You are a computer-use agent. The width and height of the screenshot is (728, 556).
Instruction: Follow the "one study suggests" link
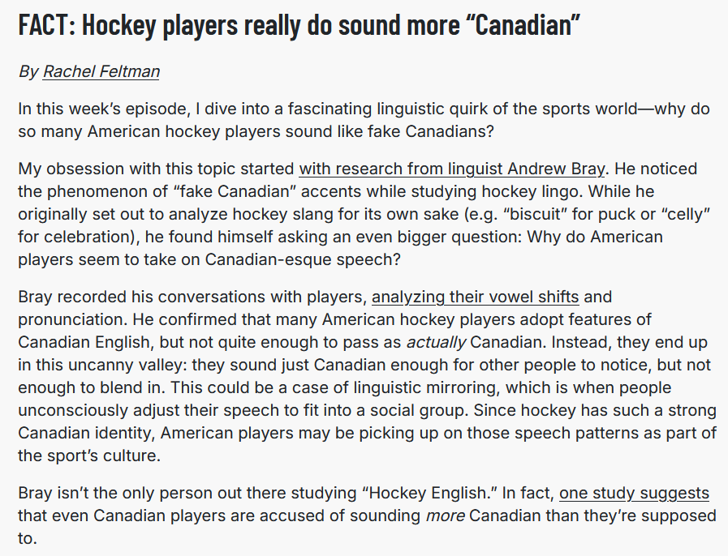pos(633,493)
